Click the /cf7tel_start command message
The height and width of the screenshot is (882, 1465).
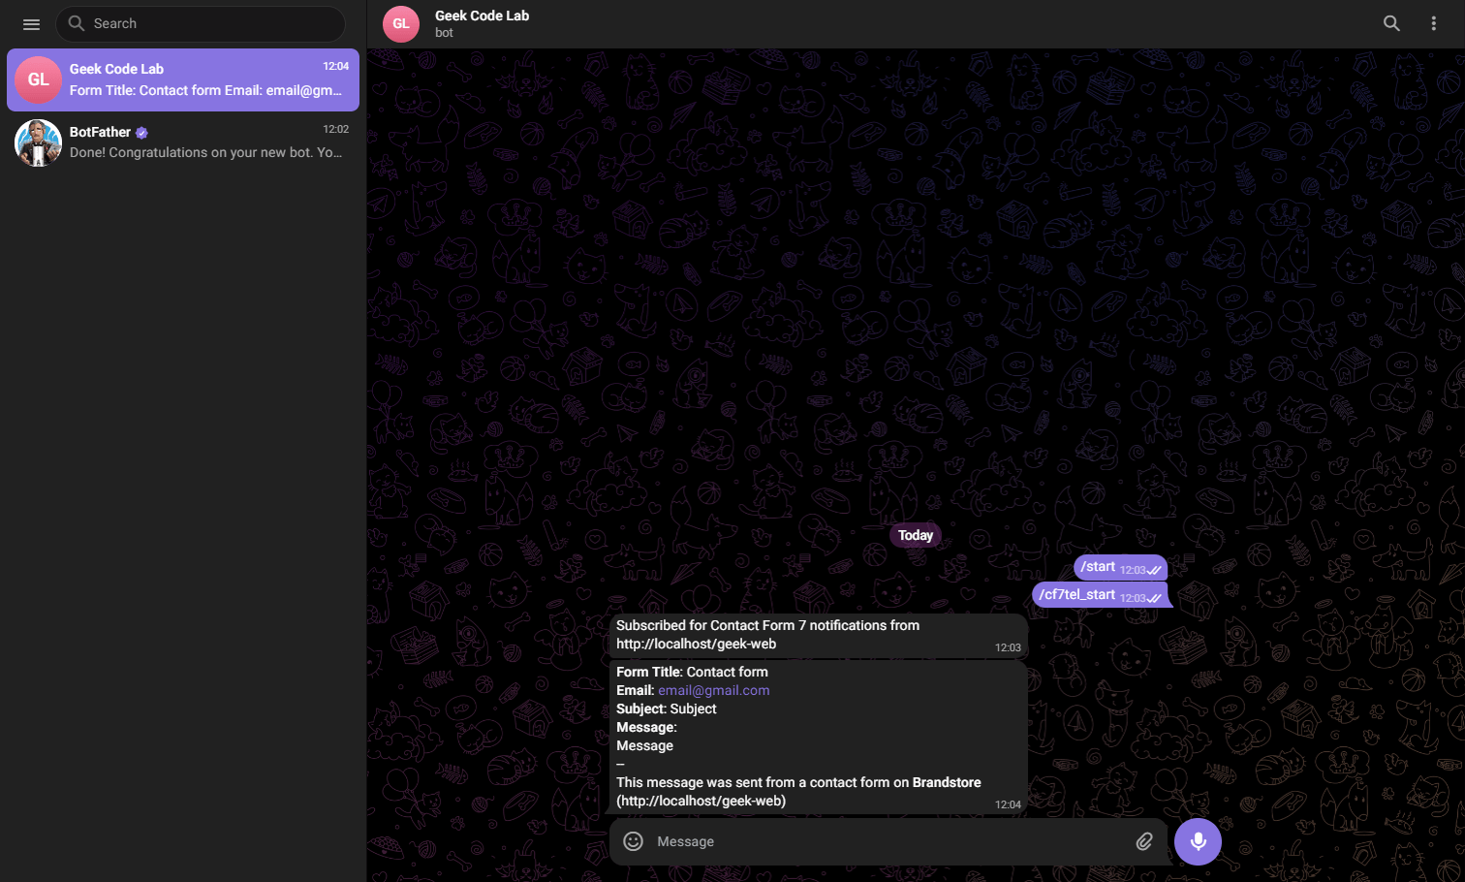tap(1101, 594)
